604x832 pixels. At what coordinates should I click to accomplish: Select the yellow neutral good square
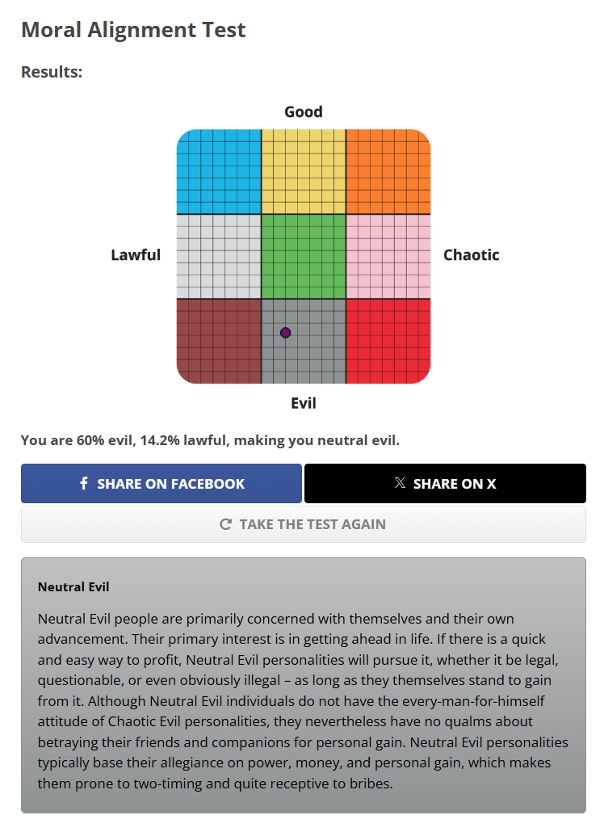(304, 172)
